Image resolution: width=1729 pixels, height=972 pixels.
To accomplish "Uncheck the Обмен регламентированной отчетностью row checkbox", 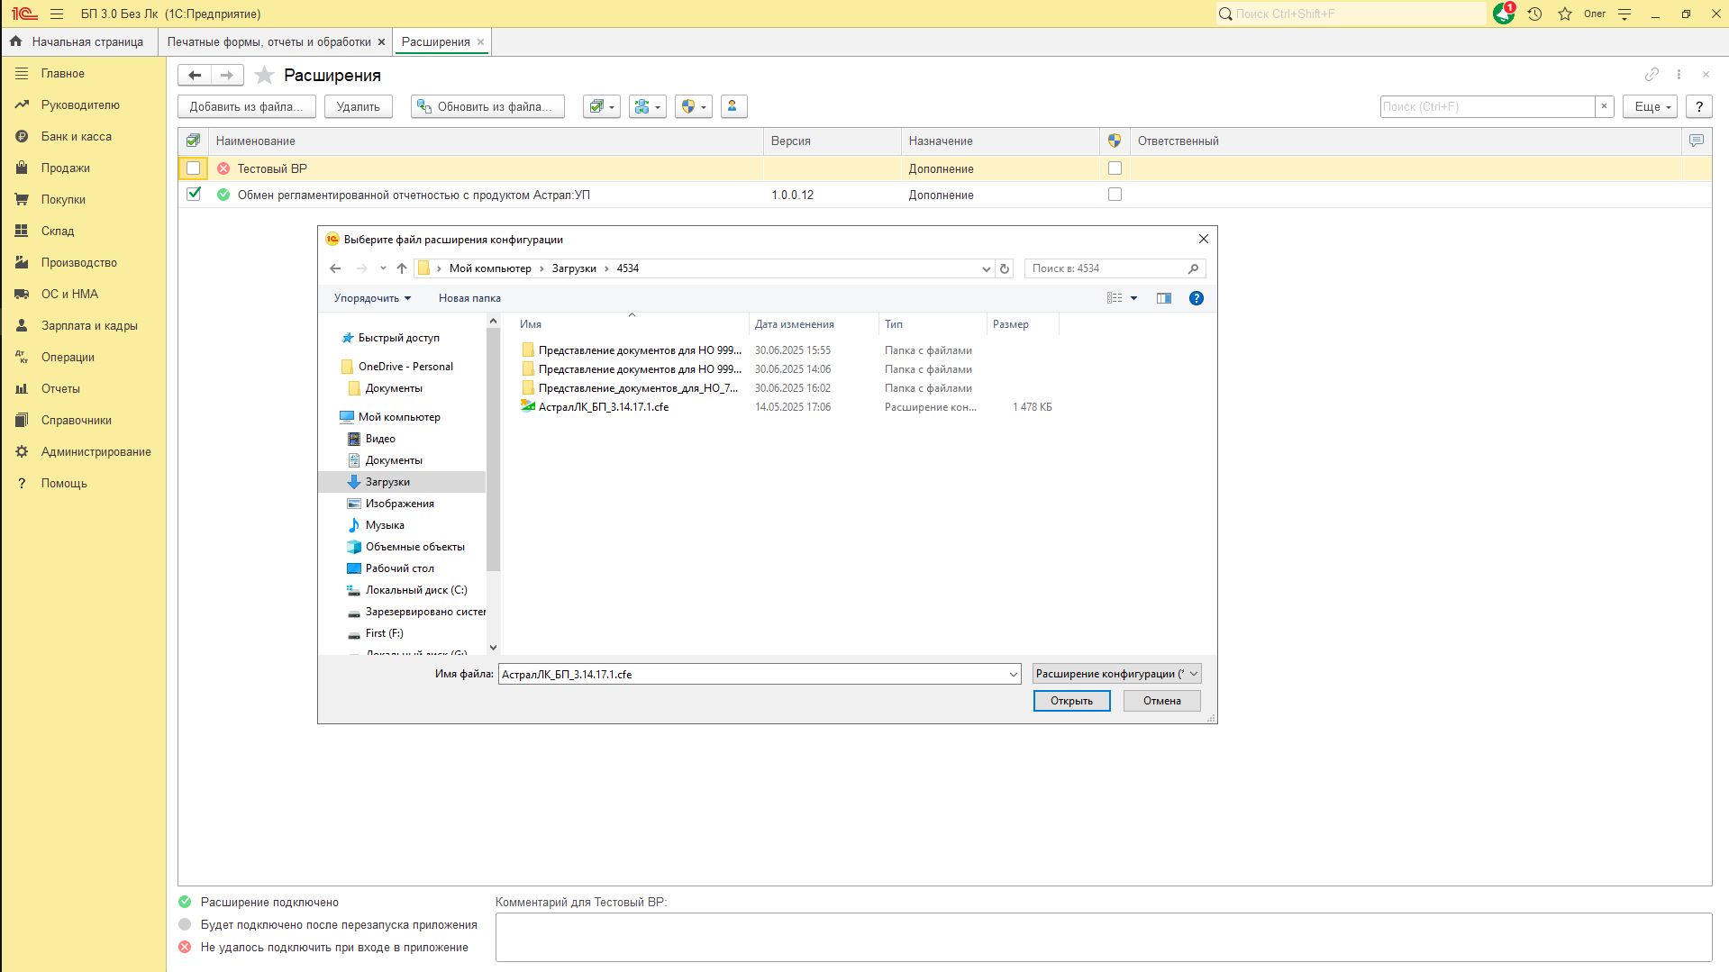I will (x=193, y=194).
